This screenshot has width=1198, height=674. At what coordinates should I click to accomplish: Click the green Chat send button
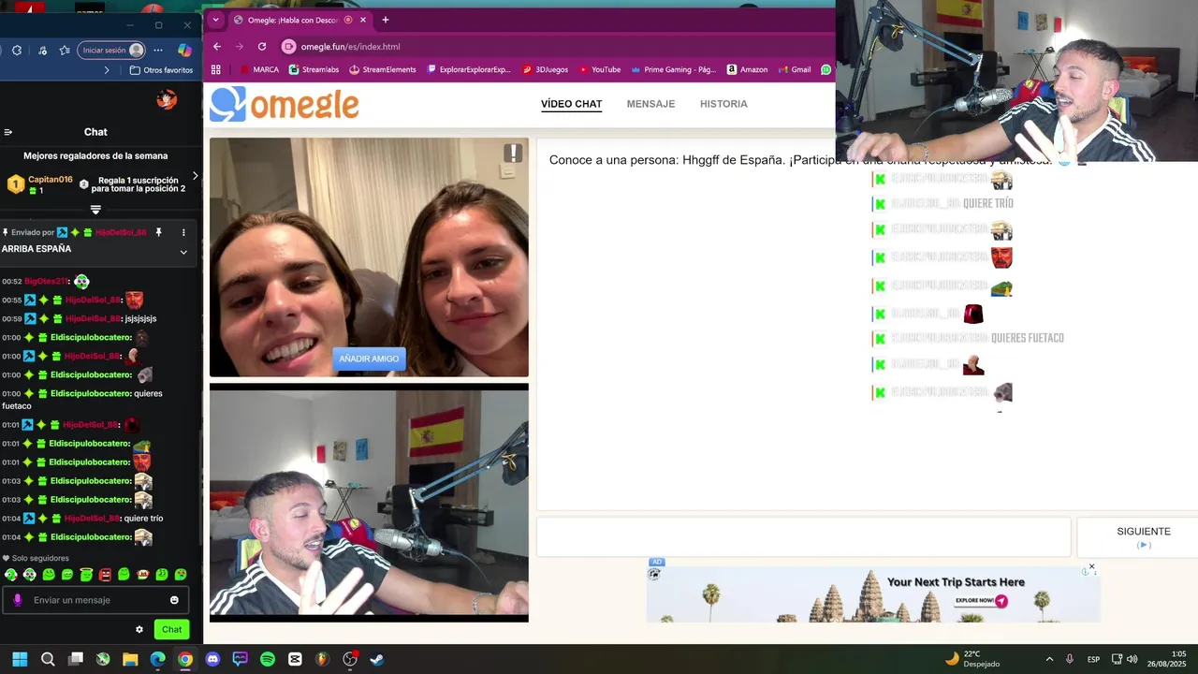171,629
